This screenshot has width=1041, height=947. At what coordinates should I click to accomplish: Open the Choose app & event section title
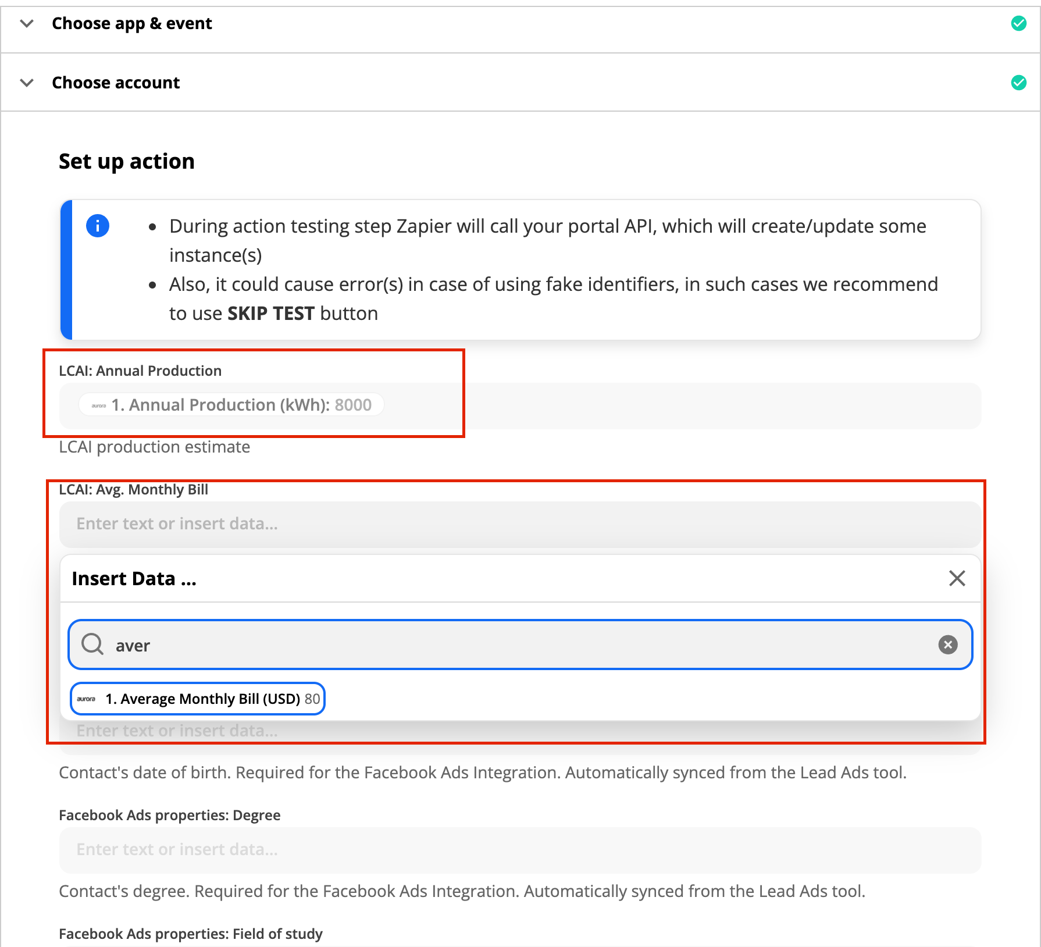(132, 23)
